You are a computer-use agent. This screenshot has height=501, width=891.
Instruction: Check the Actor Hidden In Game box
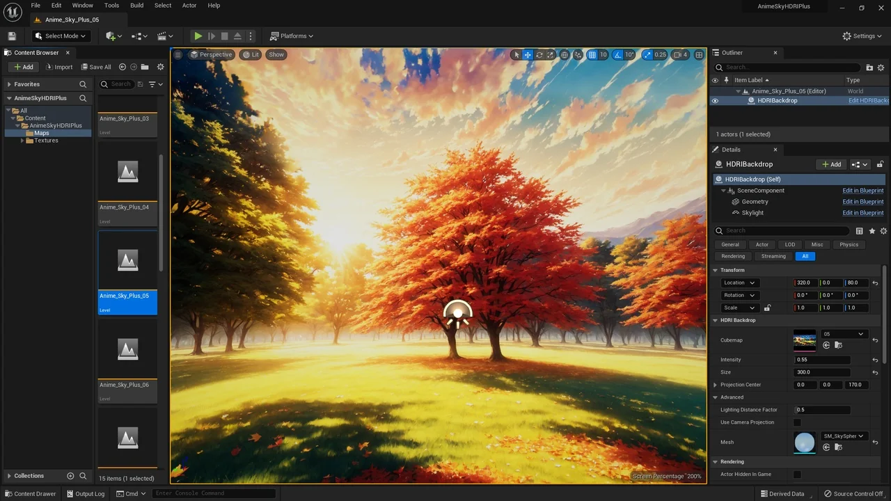tap(797, 475)
